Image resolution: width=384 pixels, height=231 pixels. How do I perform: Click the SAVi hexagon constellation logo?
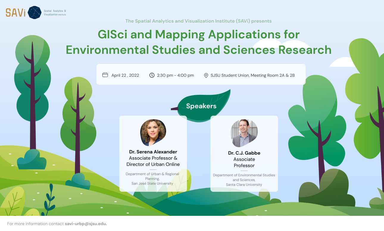(34, 12)
